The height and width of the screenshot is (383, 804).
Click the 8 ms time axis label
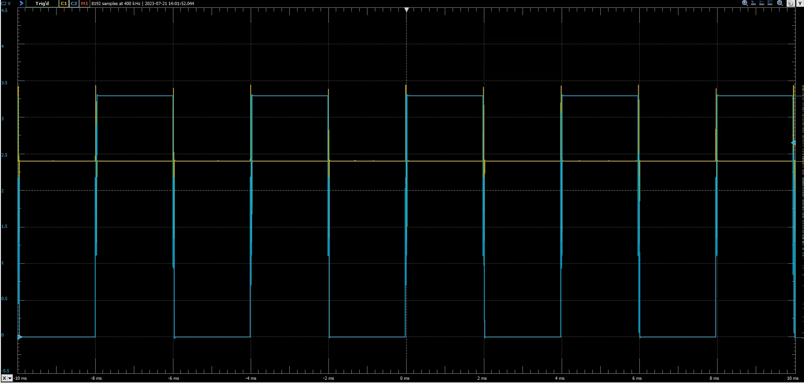(714, 378)
